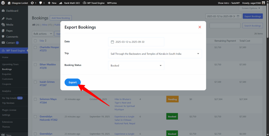Click the updates icon in admin bar
The image size is (269, 136).
click(x=32, y=3)
